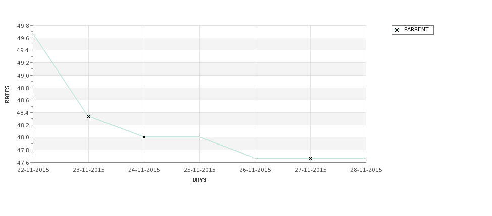
Task: Click the RATES axis title
Action: point(7,94)
